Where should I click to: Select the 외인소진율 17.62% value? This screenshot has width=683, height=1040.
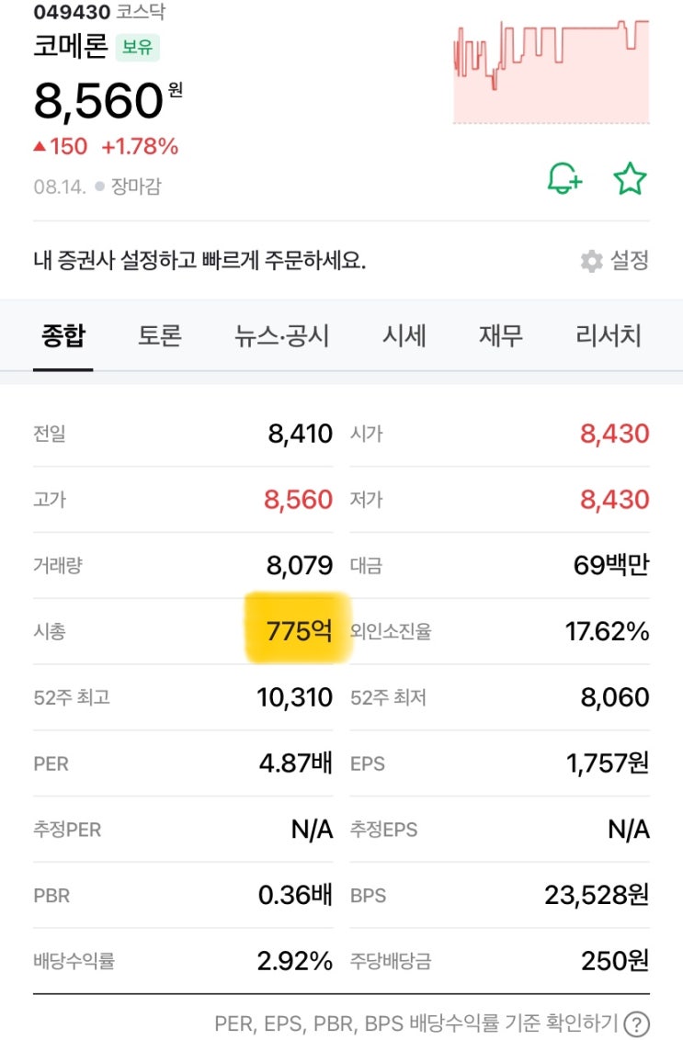(607, 631)
